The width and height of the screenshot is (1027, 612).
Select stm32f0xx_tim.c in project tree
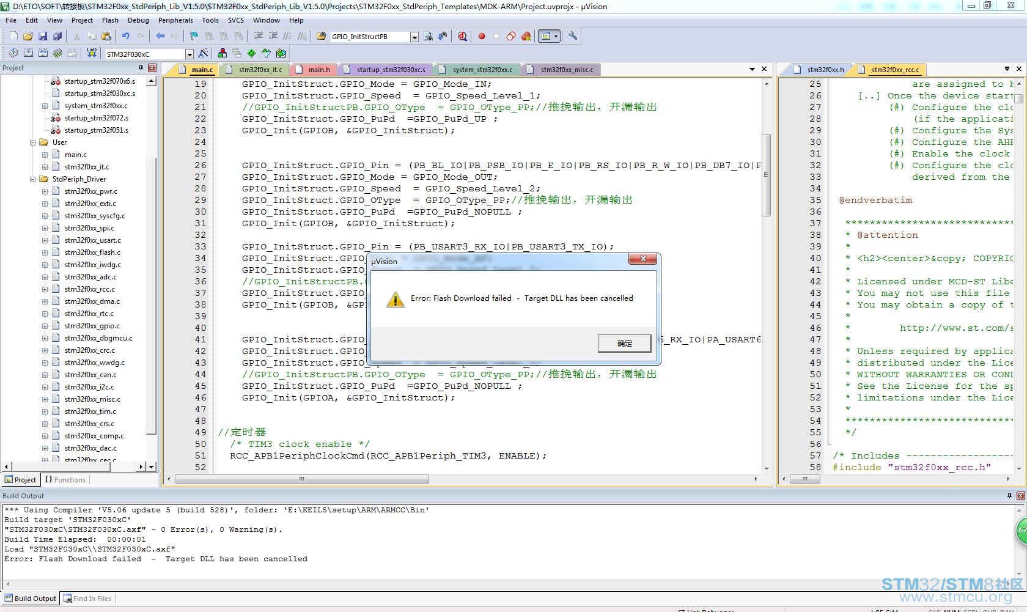click(90, 411)
